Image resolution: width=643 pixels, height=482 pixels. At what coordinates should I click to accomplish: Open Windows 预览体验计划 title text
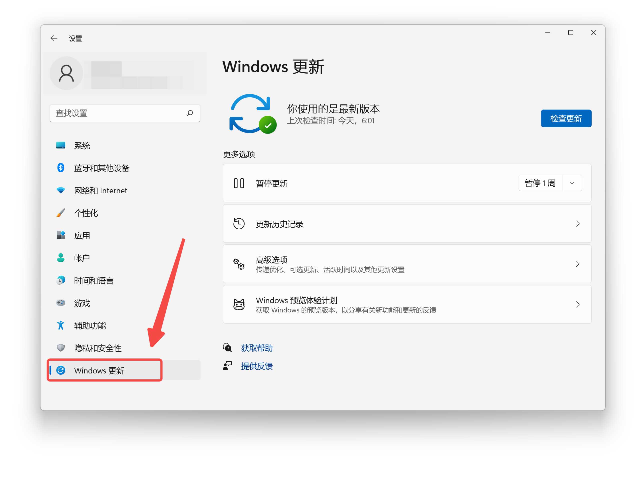[x=296, y=300]
